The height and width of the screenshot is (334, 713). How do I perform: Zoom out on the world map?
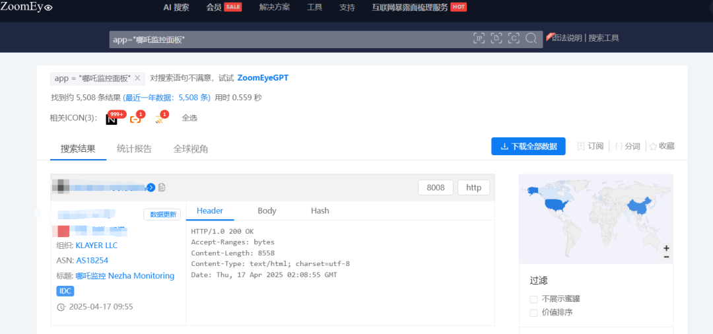tap(666, 257)
